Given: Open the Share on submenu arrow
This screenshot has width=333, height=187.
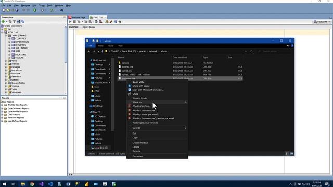Looking at the screenshot, I should [x=185, y=102].
